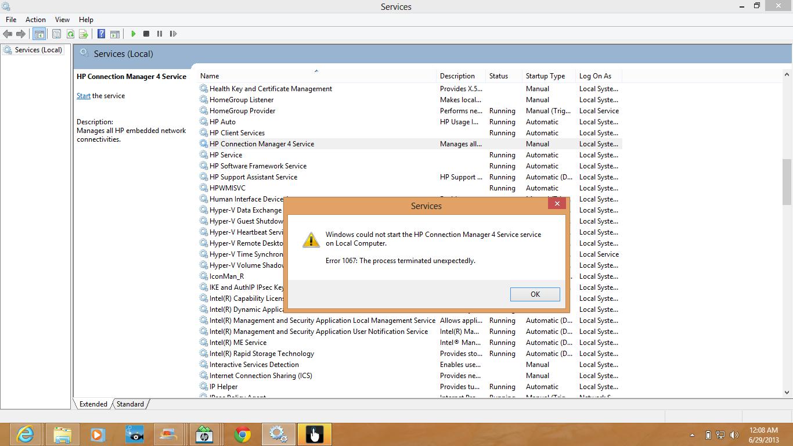Click OK to dismiss the error dialog
Screen dimensions: 793x446
coord(534,294)
